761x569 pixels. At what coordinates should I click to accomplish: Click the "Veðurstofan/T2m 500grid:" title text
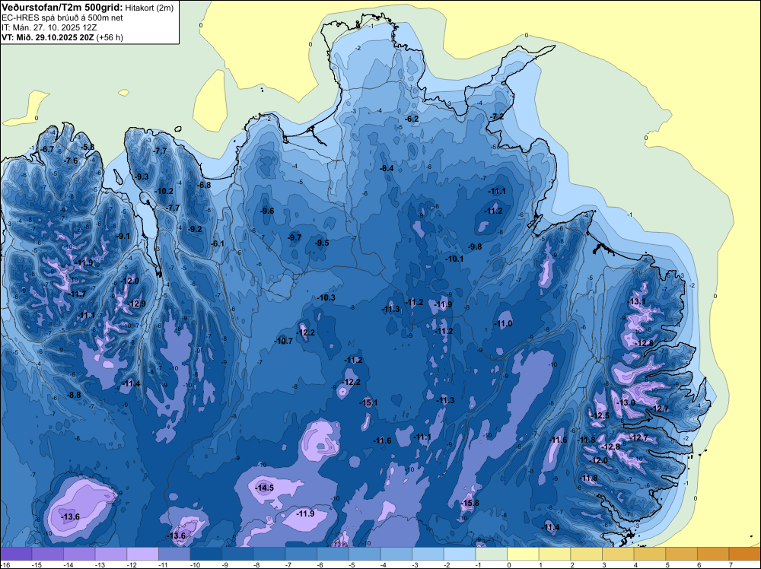62,8
